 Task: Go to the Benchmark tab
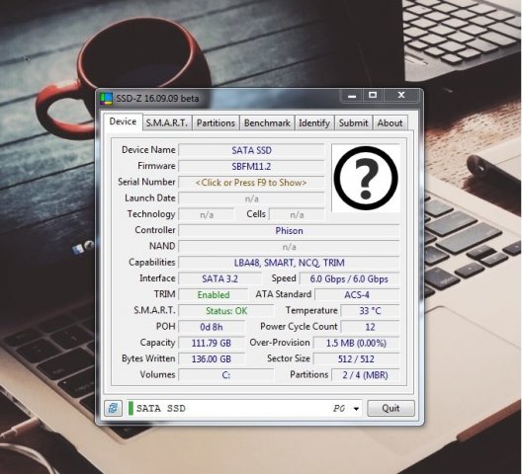pyautogui.click(x=267, y=123)
